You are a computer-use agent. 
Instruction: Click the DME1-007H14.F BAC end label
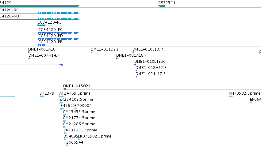(44, 55)
